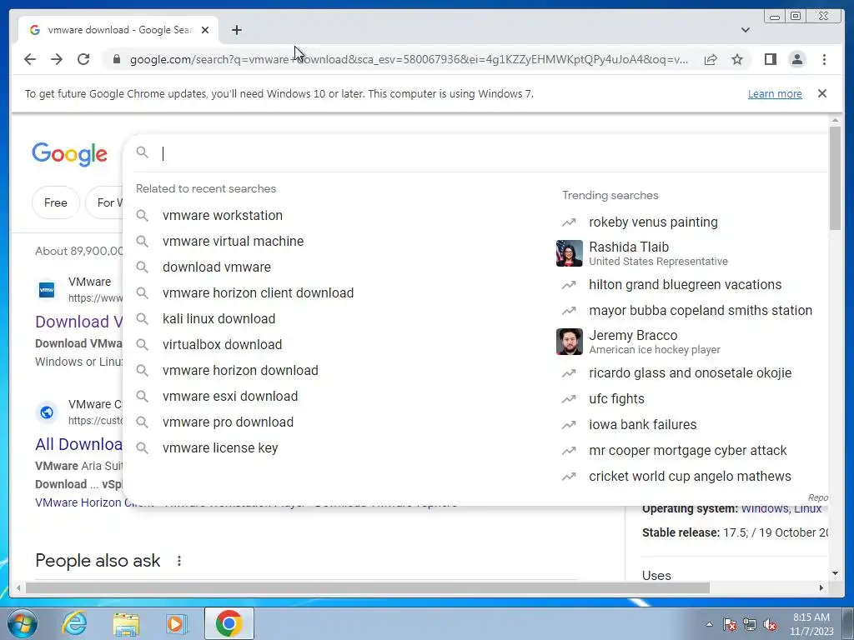
Task: Click the VMware site favicon in results
Action: (x=47, y=289)
